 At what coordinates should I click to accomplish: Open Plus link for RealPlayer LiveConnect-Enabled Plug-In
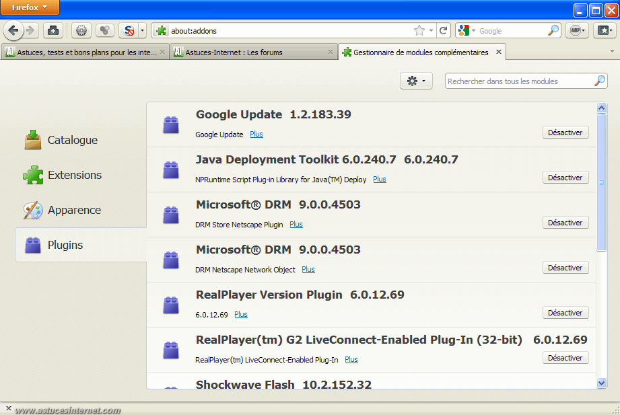click(x=351, y=359)
